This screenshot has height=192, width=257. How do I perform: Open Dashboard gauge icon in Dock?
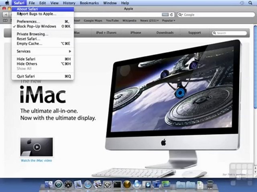68,185
